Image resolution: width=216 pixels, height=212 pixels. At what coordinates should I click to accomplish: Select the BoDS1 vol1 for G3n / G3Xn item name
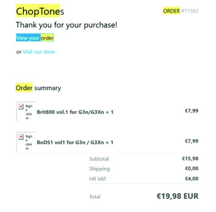click(75, 143)
